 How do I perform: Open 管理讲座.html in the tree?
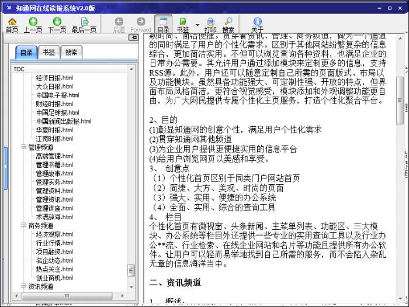click(x=54, y=208)
